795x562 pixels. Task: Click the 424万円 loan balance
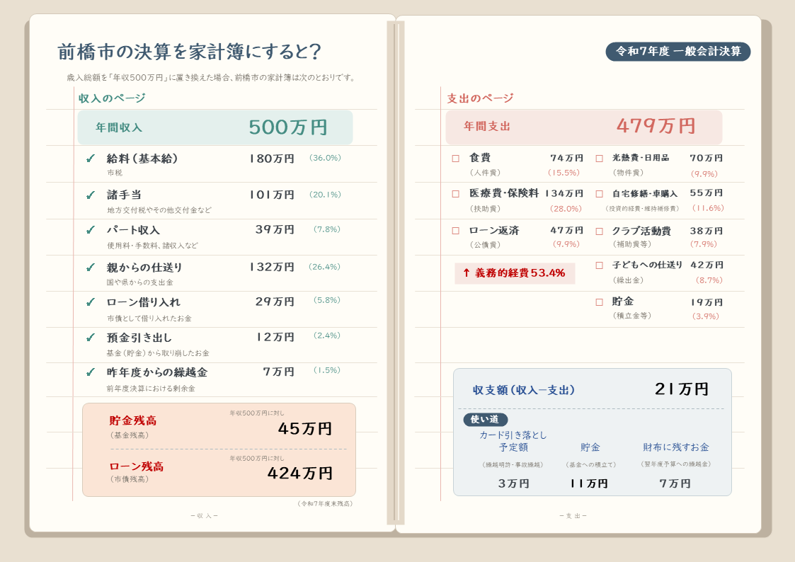click(299, 474)
